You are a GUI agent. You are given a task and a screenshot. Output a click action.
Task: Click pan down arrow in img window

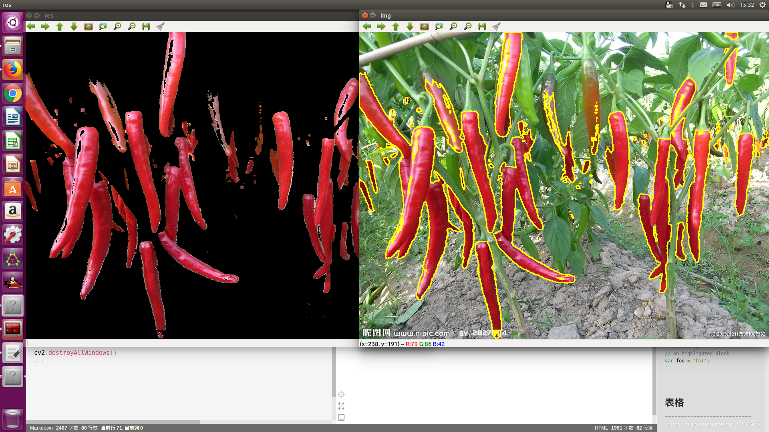(x=410, y=26)
